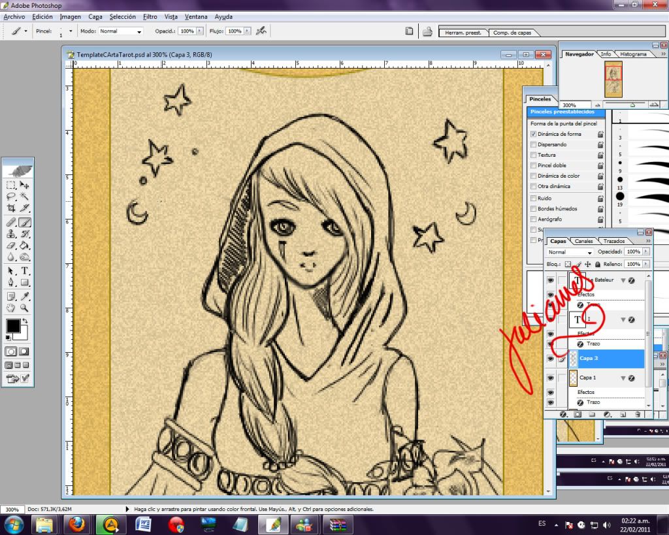
Task: Open the layer blend mode dropdown
Action: pyautogui.click(x=570, y=252)
